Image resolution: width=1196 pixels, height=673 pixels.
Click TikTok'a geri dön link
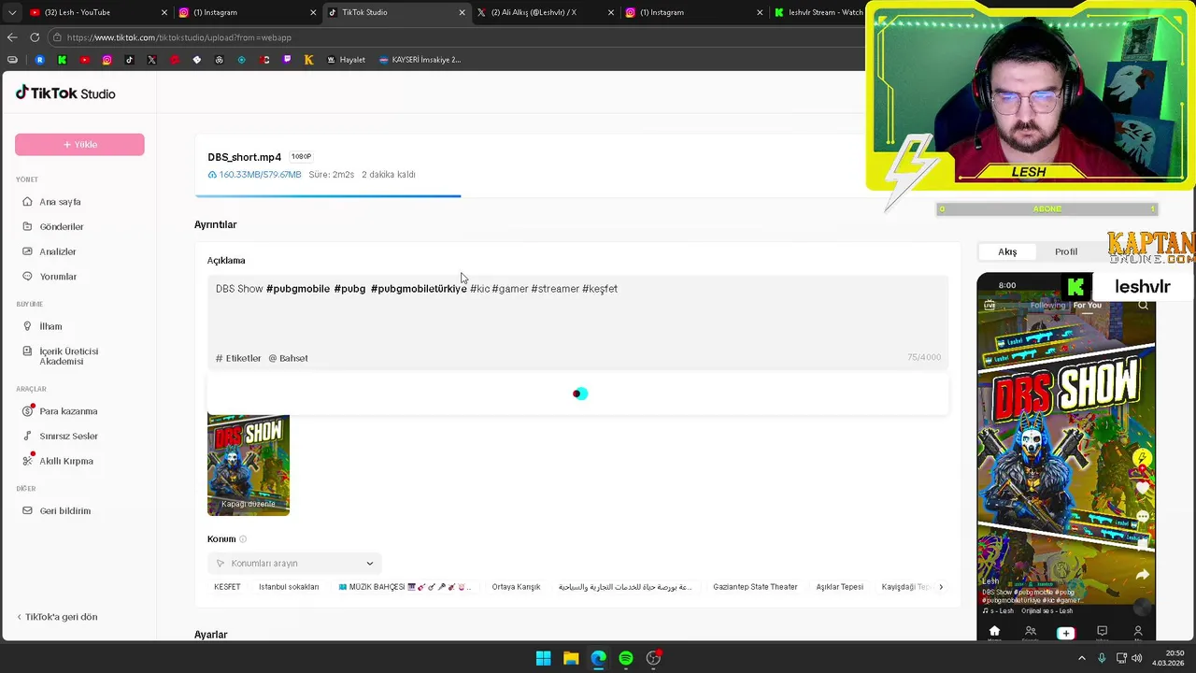[x=57, y=617]
